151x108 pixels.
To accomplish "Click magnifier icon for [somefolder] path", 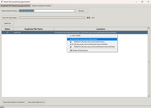I will pos(71,44).
